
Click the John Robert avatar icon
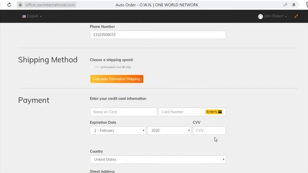pyautogui.click(x=260, y=16)
